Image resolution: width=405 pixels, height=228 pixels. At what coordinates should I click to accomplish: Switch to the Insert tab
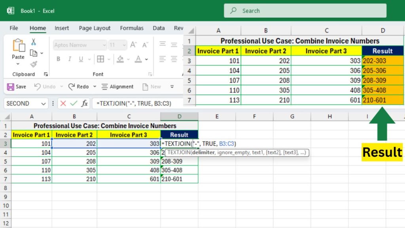pos(62,28)
